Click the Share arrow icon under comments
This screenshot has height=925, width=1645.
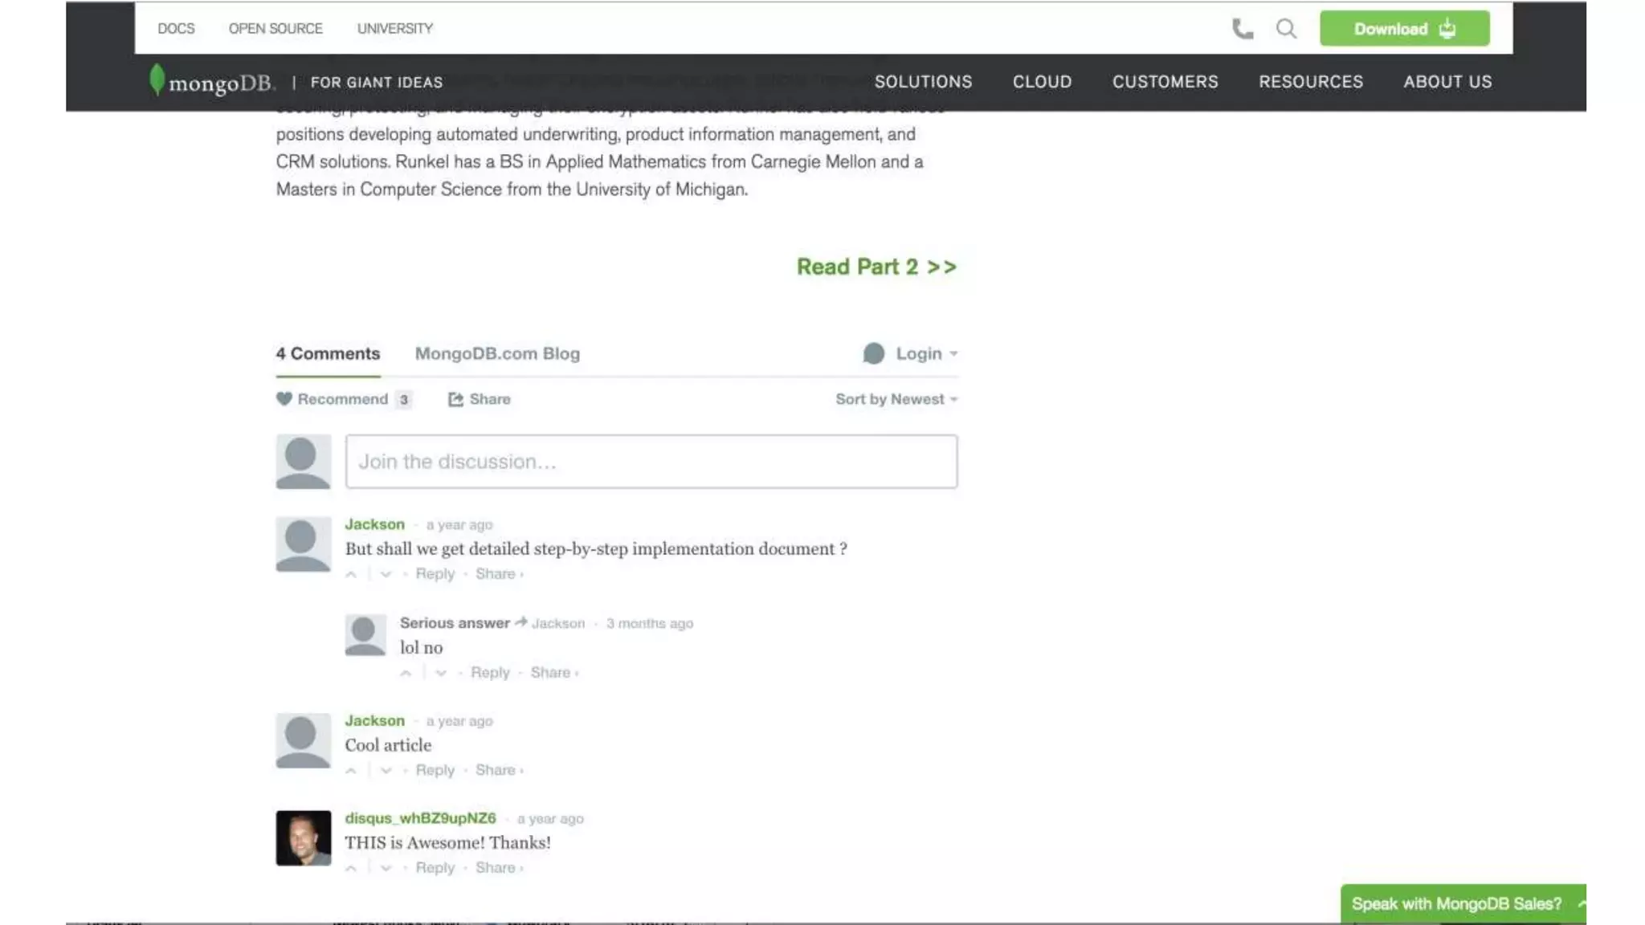(455, 399)
